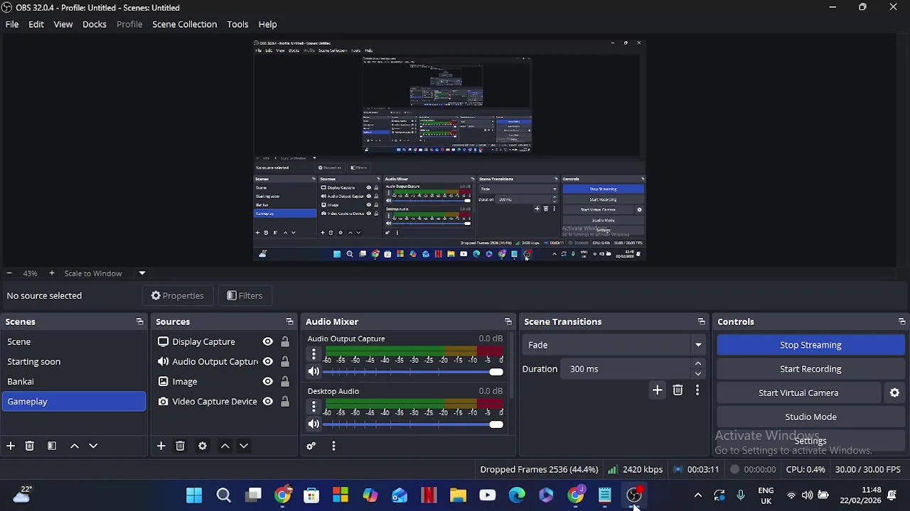Open Desktop Audio options menu dots

(314, 407)
